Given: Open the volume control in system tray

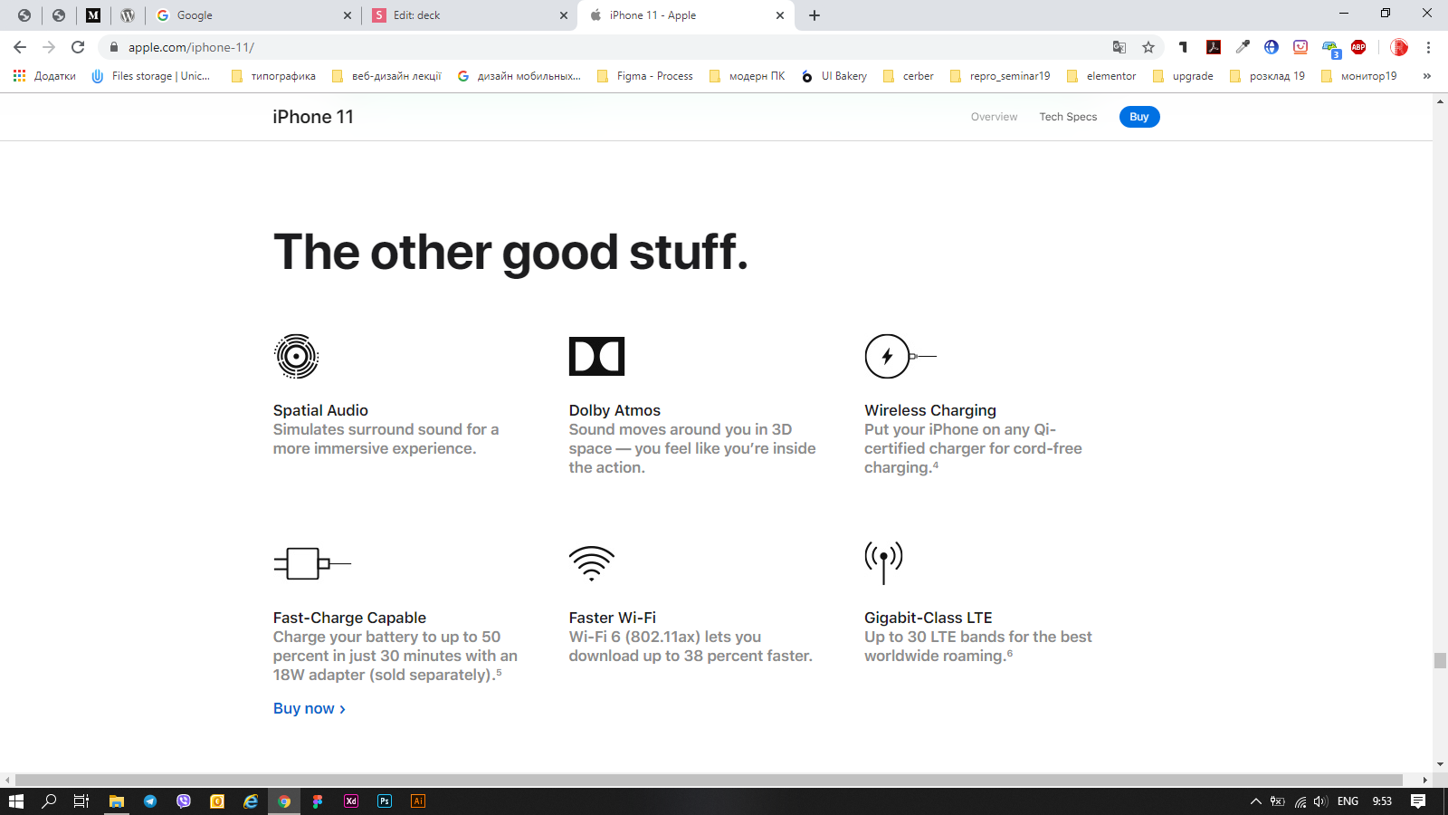Looking at the screenshot, I should click(x=1320, y=801).
